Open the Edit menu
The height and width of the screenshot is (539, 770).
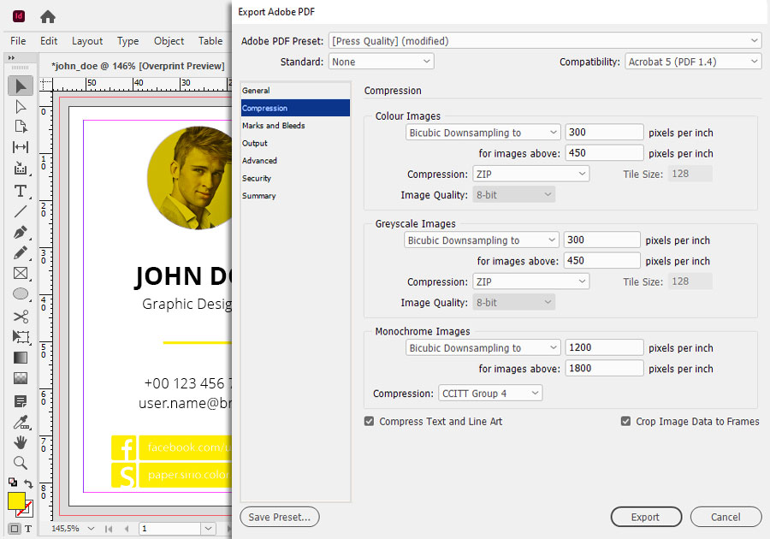coord(49,41)
